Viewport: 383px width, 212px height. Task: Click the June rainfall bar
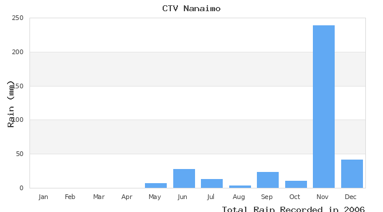point(184,178)
